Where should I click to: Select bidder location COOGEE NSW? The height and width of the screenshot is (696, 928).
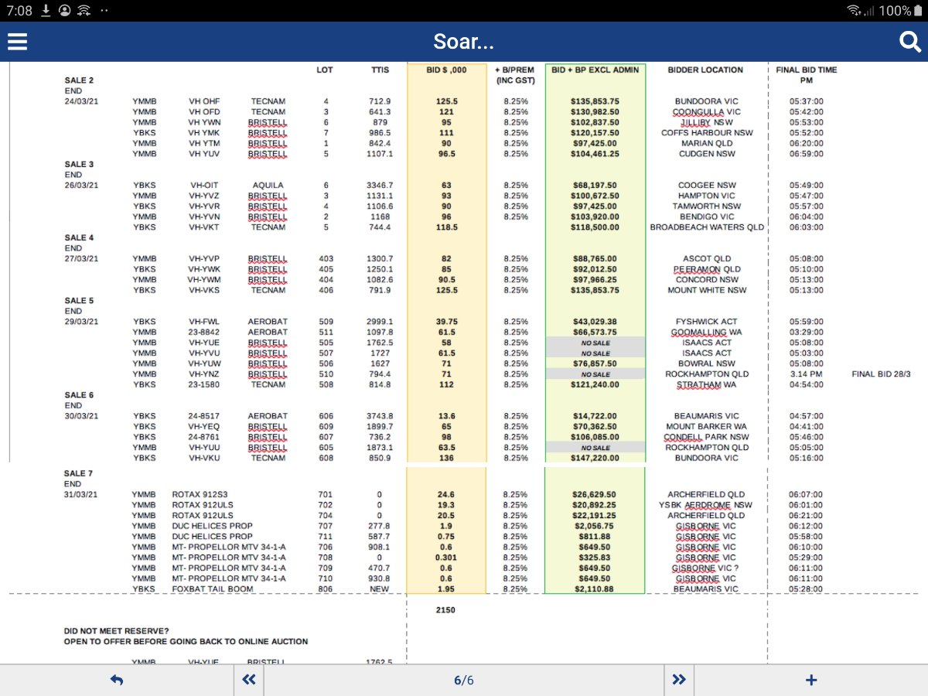[x=706, y=186]
